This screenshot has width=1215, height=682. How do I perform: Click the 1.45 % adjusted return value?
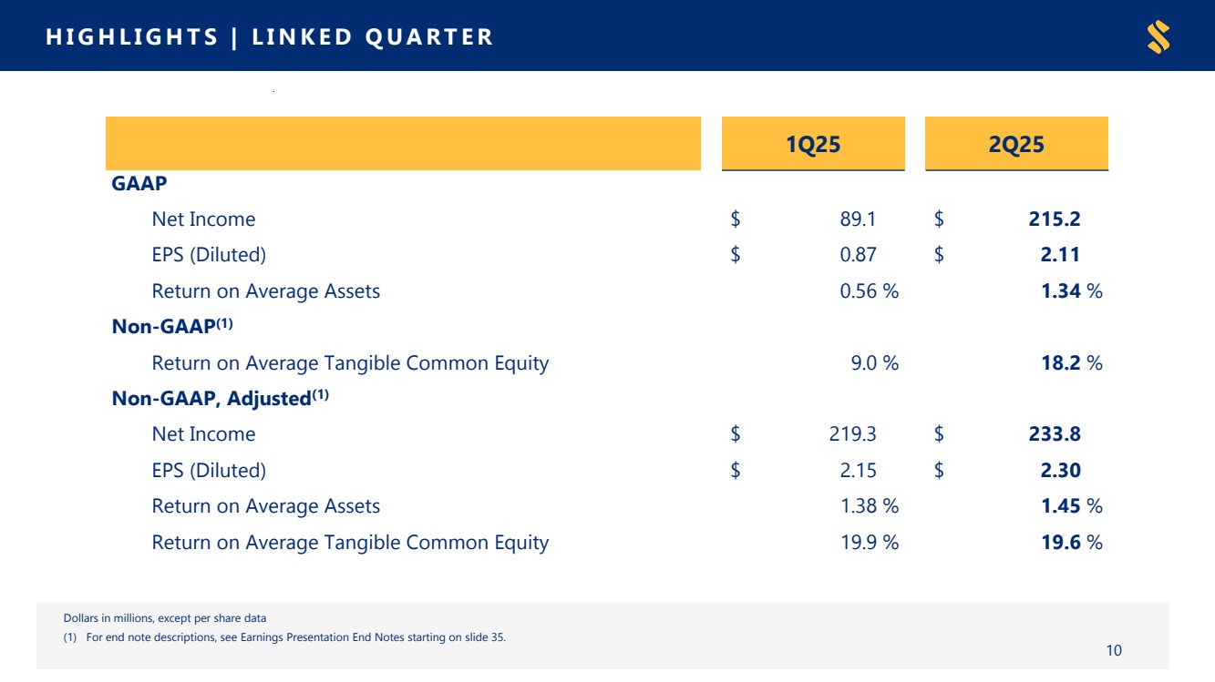(1071, 506)
